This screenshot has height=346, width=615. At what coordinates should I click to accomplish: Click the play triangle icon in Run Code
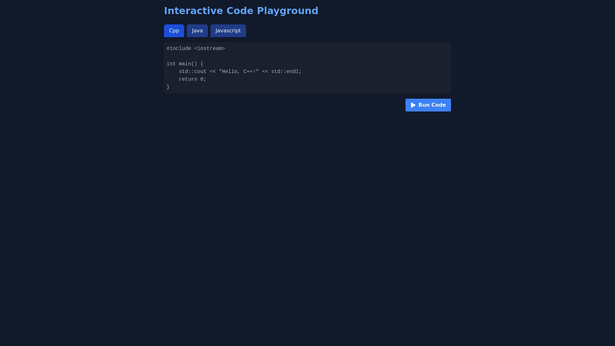[413, 105]
